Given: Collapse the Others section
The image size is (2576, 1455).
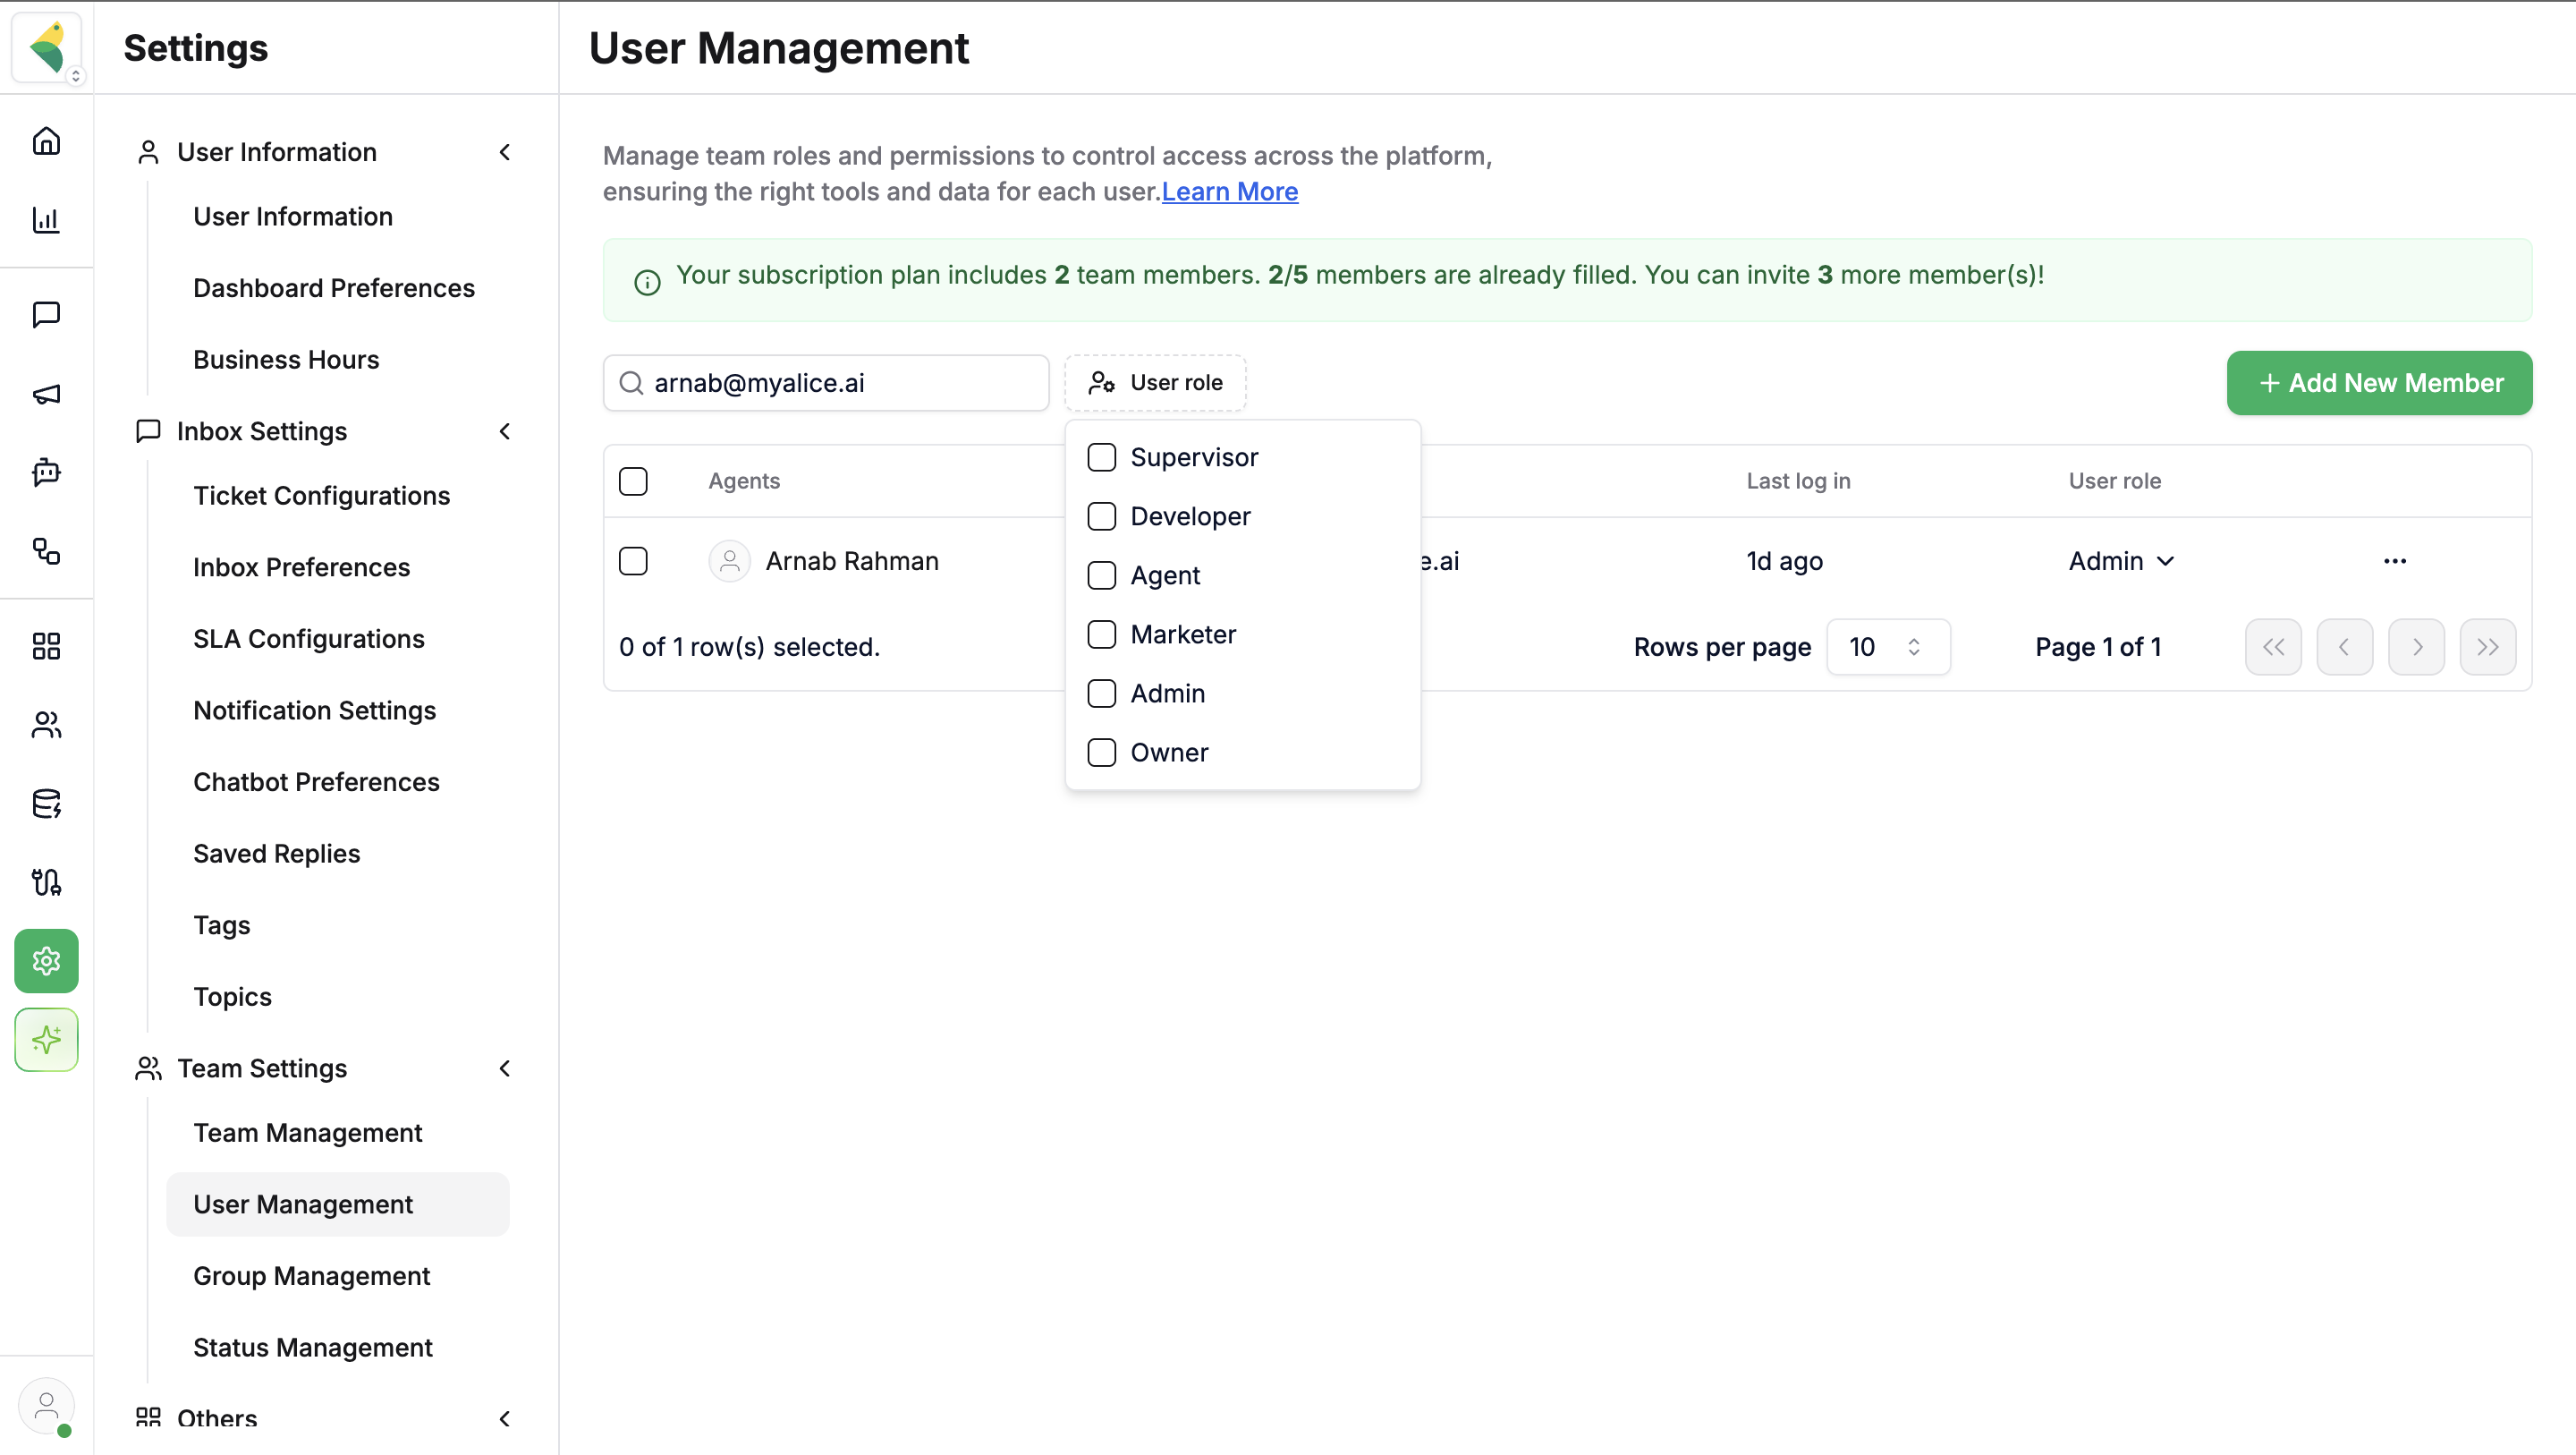Looking at the screenshot, I should tap(505, 1419).
